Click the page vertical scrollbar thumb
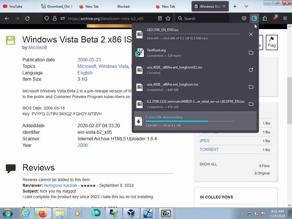292x219 pixels. coord(289,101)
